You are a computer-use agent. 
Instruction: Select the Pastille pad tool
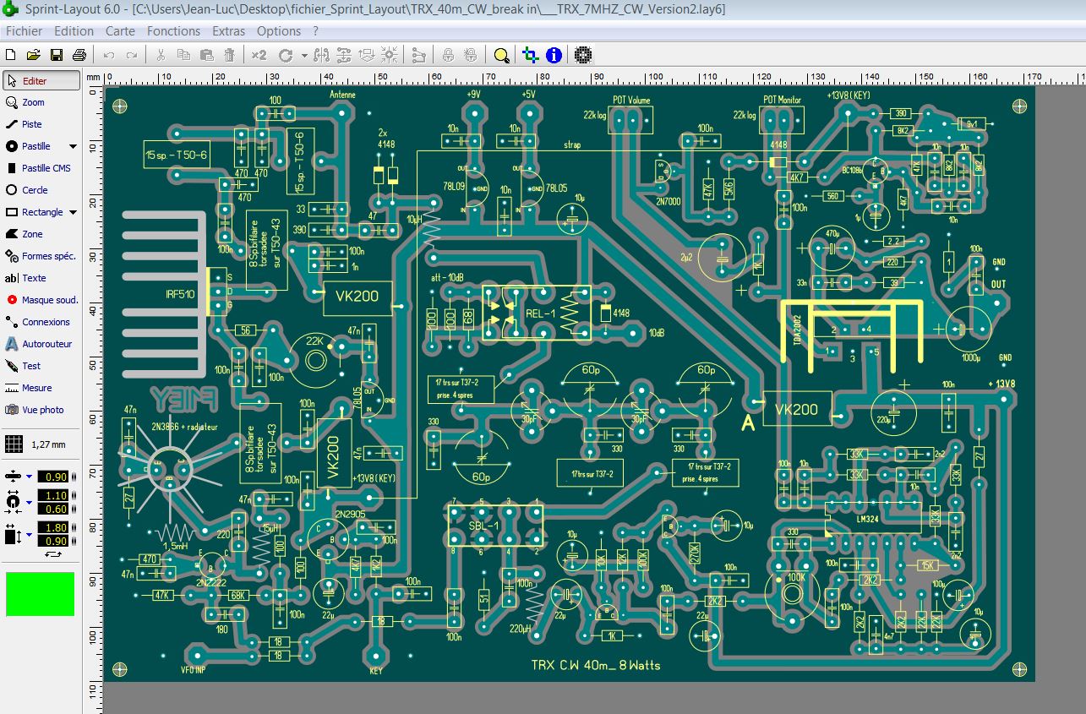pyautogui.click(x=34, y=146)
